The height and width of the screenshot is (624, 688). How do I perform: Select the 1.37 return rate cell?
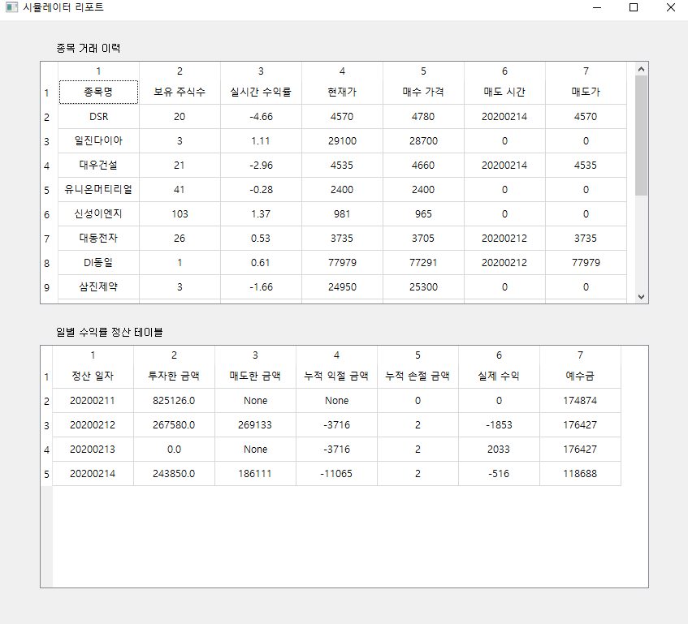pyautogui.click(x=261, y=214)
